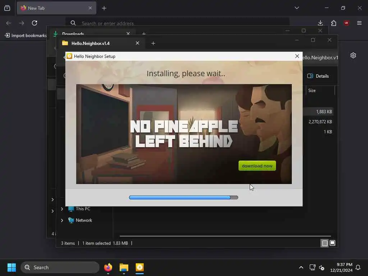Open File Explorer from the taskbar
Screen dimensions: 368x276
(x=124, y=267)
